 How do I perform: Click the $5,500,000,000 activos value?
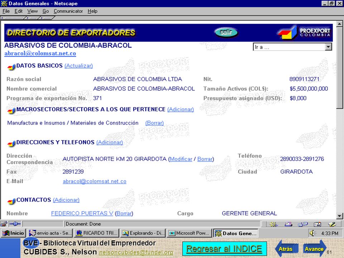click(309, 89)
